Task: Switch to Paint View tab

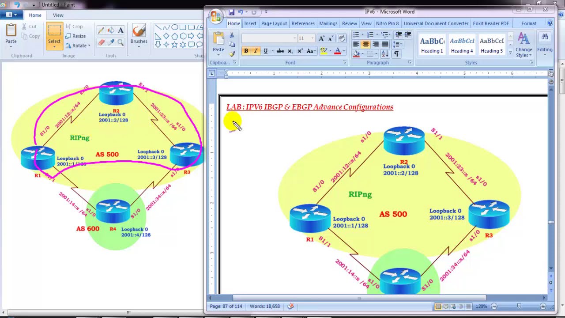Action: pos(58,15)
